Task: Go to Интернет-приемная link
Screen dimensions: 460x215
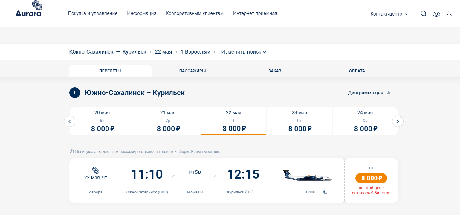Action: (255, 13)
